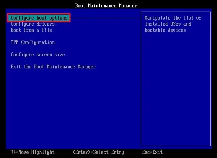Choose Boot from a file
Viewport: 217px width, 158px height.
[32, 30]
